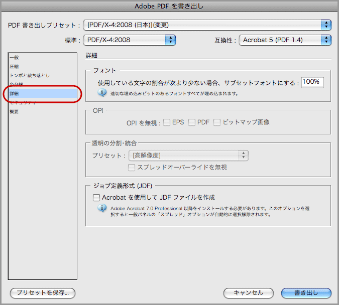Open the PDF 書き出しプリセット dropdown
Screen dimensions: 339x305
[207, 25]
